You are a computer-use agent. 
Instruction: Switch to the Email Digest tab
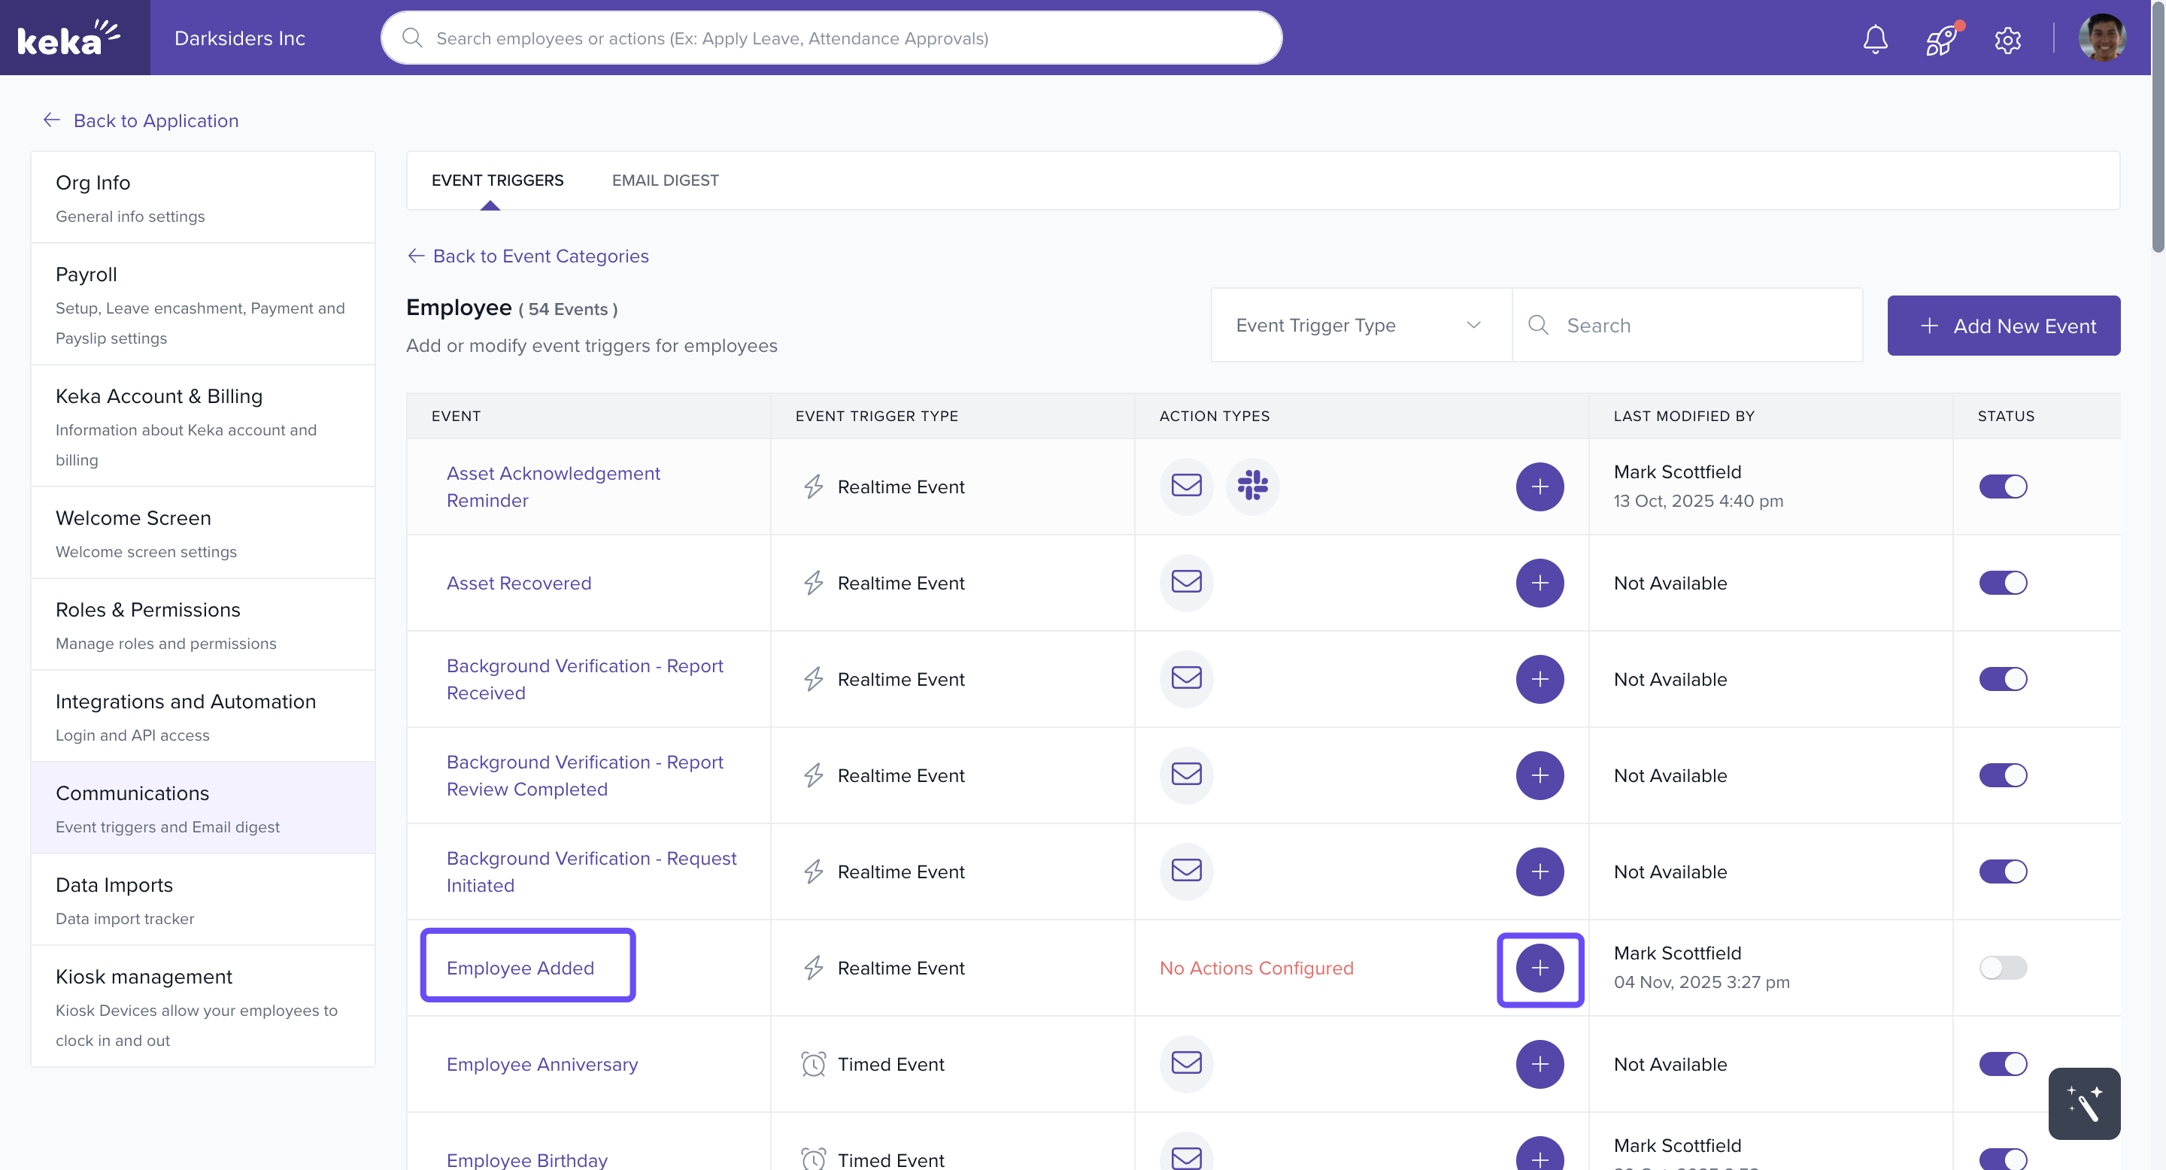pos(665,180)
